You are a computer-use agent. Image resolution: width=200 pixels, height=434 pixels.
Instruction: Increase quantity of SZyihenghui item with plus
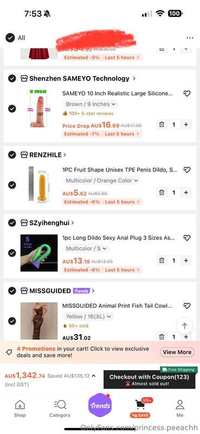[186, 260]
